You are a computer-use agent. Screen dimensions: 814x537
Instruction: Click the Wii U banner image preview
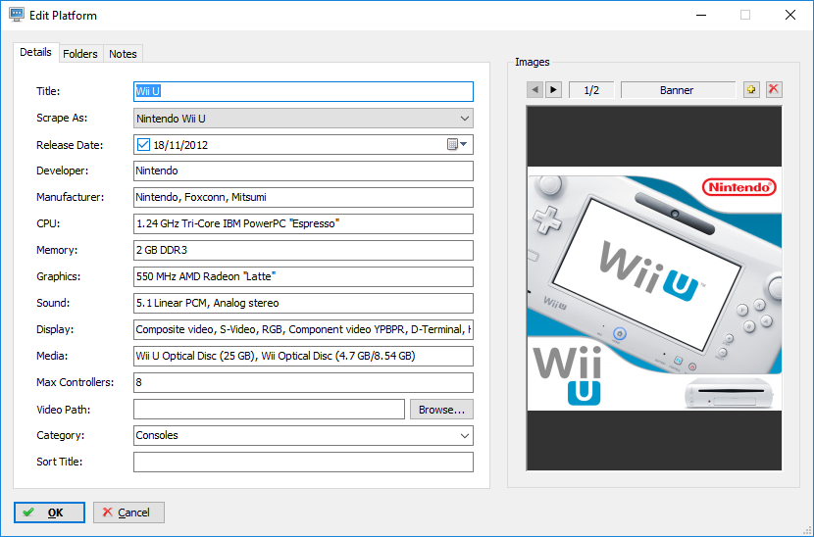coord(654,288)
